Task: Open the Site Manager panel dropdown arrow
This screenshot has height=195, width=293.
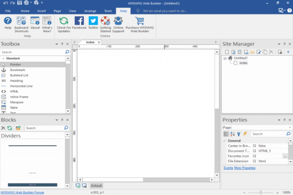Action: point(279,44)
